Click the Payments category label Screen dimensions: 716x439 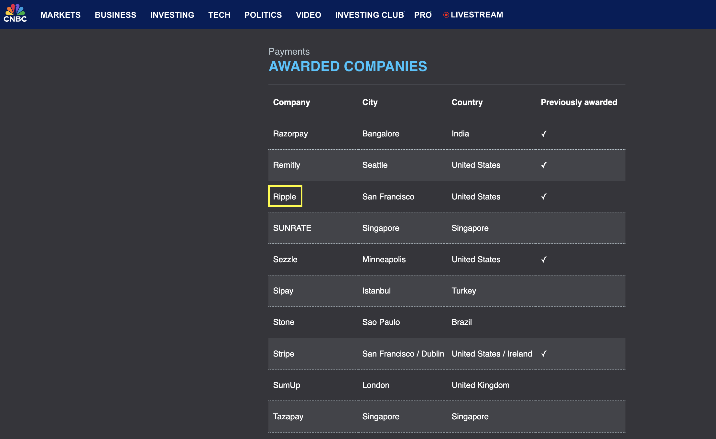[x=289, y=51]
